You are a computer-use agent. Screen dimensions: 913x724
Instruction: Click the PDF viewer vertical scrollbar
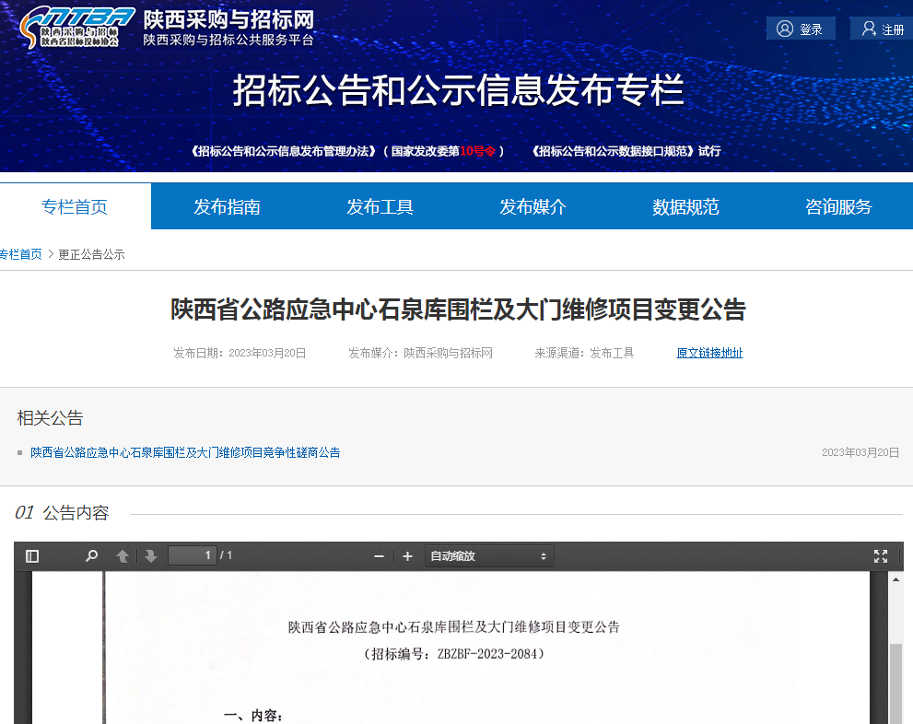(x=895, y=682)
